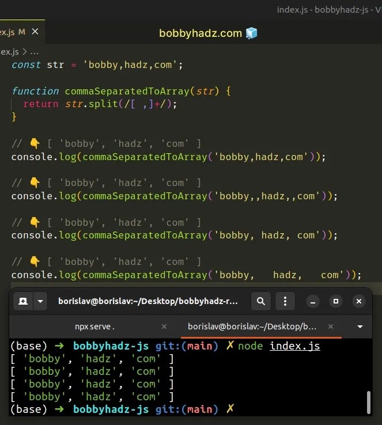Click 'git:(main)' on first terminal prompt

coord(187,346)
